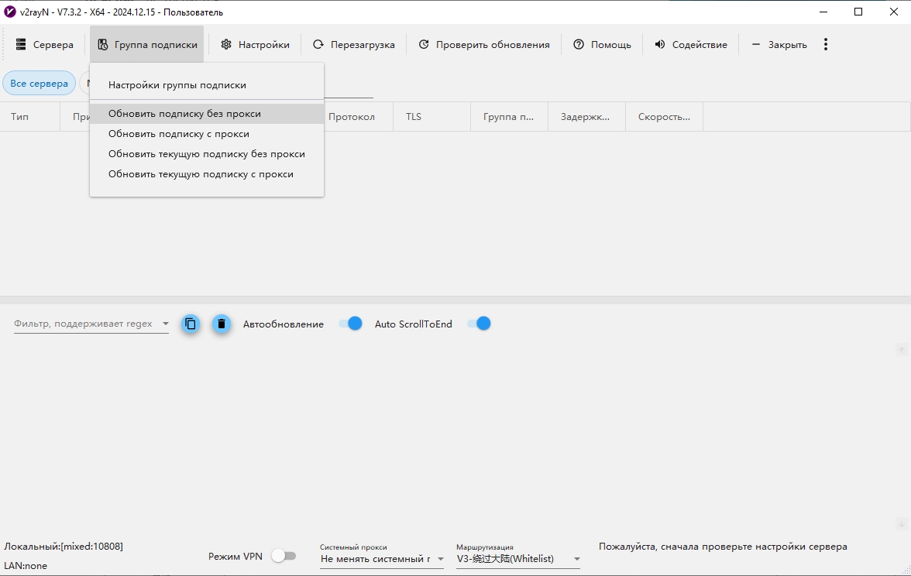This screenshot has height=576, width=911.
Task: Select the Все сервера filter chip
Action: [39, 84]
